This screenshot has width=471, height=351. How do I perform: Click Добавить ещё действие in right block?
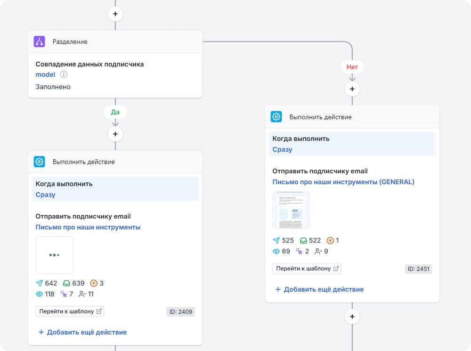tap(319, 289)
